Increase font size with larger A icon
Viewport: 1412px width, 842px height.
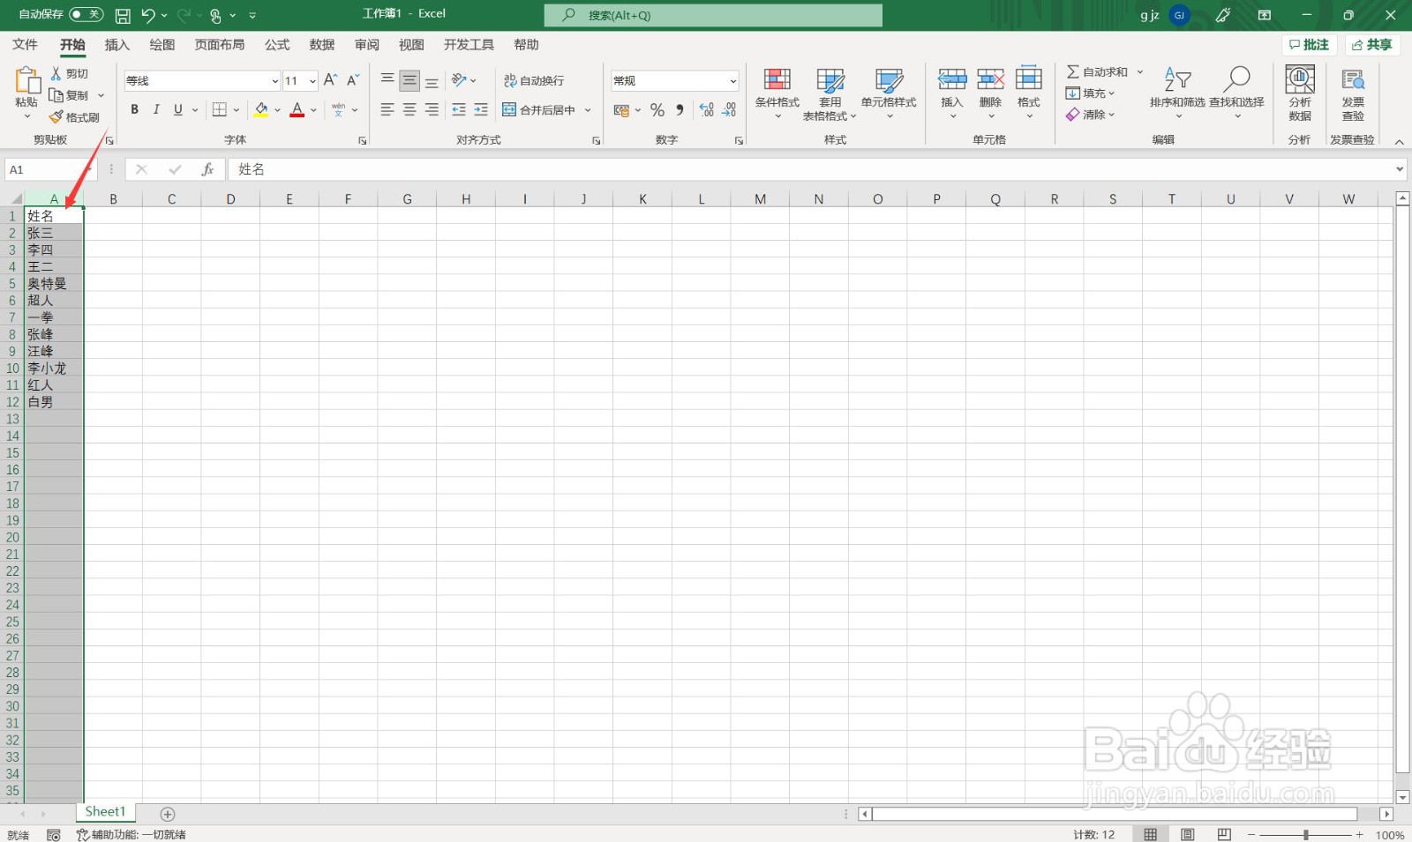(330, 80)
